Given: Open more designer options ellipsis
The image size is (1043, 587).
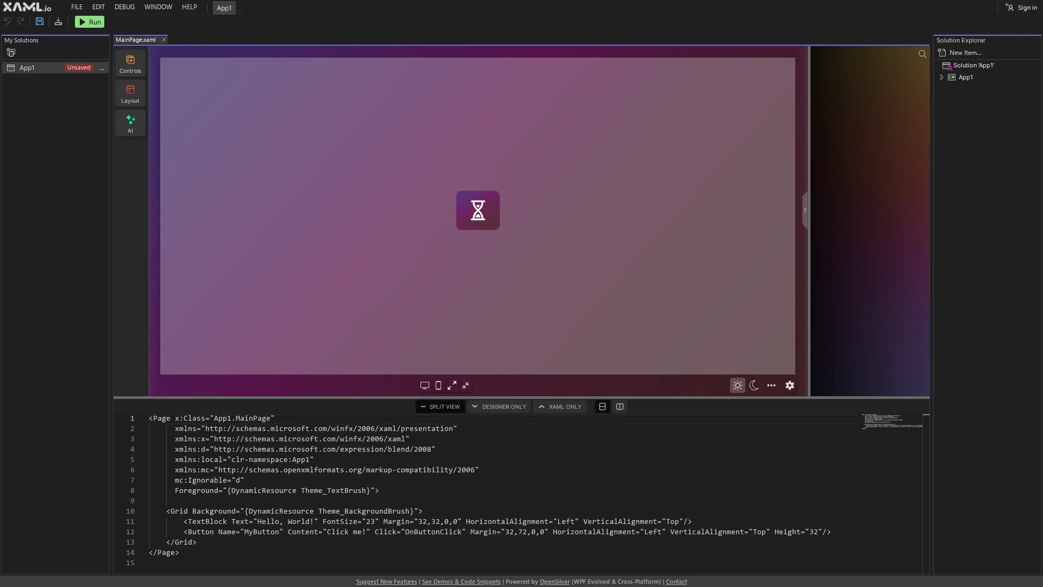Looking at the screenshot, I should pos(771,385).
